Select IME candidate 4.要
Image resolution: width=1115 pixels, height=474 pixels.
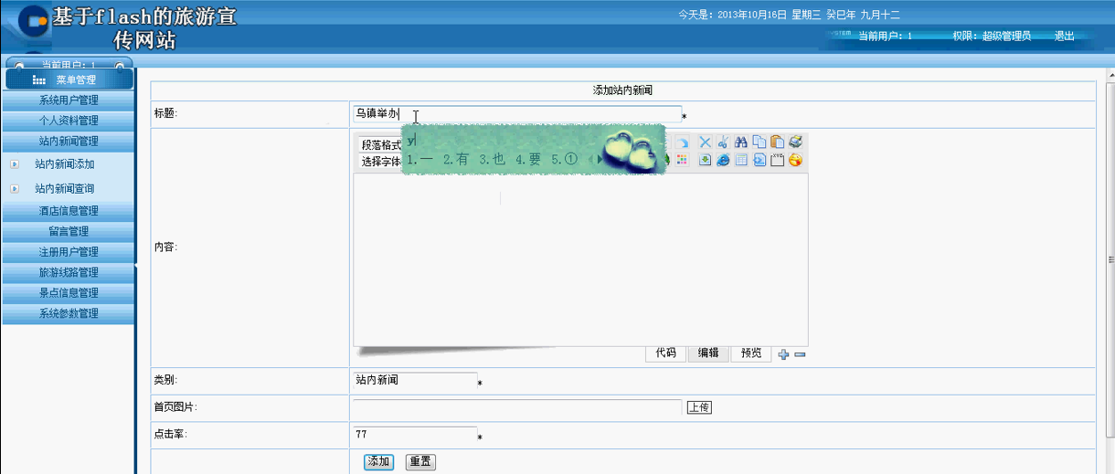click(x=528, y=159)
